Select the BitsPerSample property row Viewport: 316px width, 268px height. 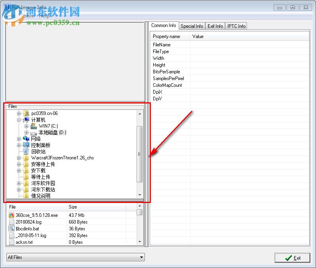(x=230, y=72)
